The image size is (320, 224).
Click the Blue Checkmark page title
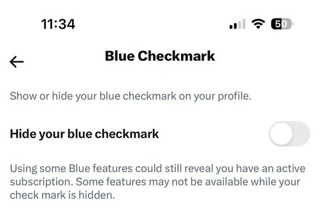pos(160,56)
